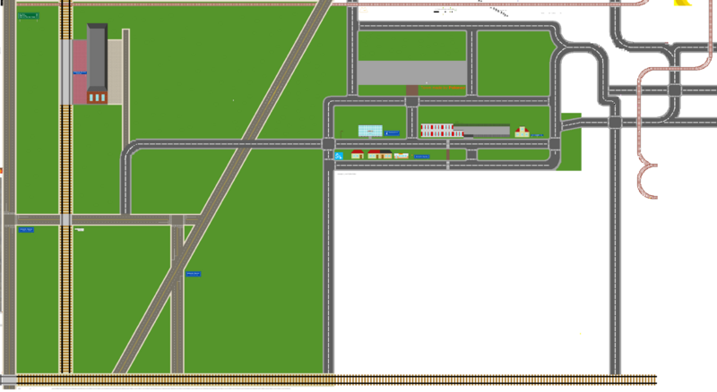This screenshot has width=717, height=392.
Task: Select the large grey parking lot
Action: (x=411, y=72)
